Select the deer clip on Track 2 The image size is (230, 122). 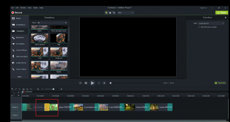[60, 107]
